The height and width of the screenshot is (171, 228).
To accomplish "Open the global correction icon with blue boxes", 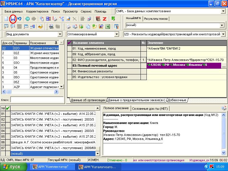I will (x=48, y=19).
